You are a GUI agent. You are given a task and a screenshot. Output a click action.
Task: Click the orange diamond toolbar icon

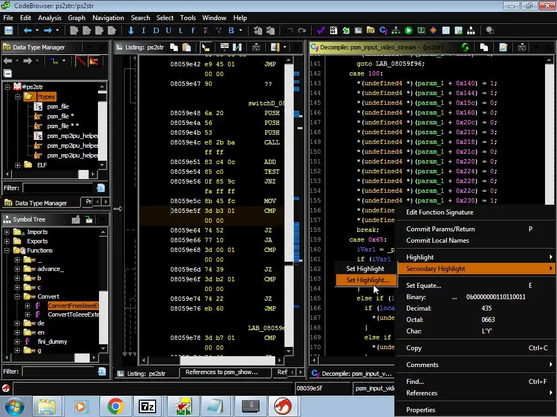[433, 30]
